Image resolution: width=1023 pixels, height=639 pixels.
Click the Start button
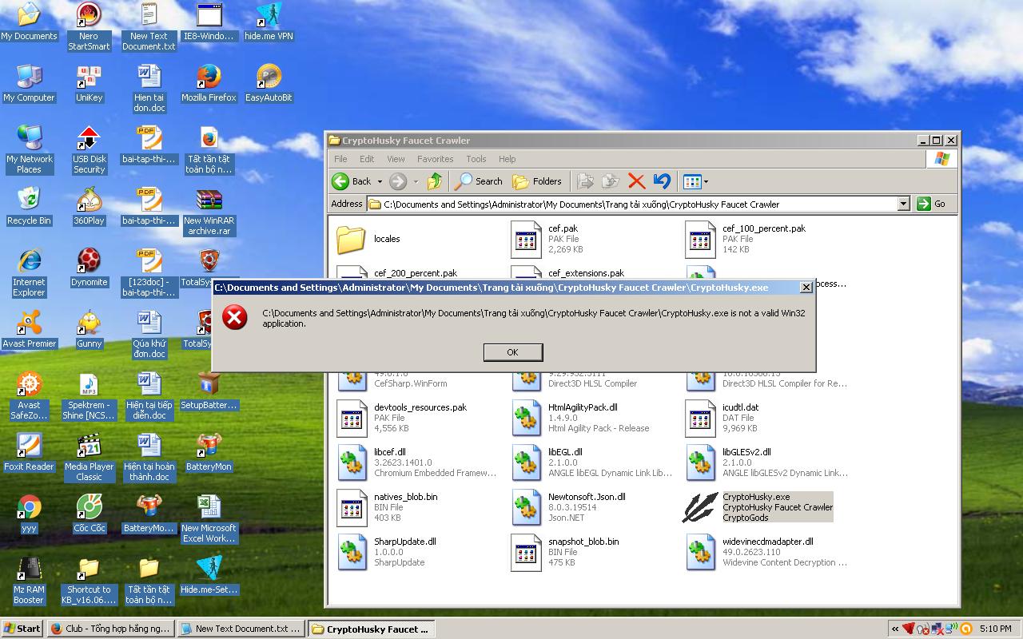pos(22,629)
